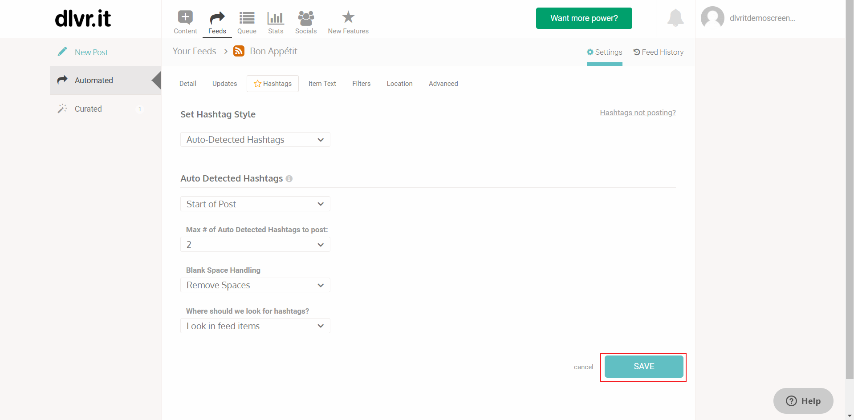Viewport: 854px width, 420px height.
Task: Select the Automated sidebar label
Action: coord(94,81)
